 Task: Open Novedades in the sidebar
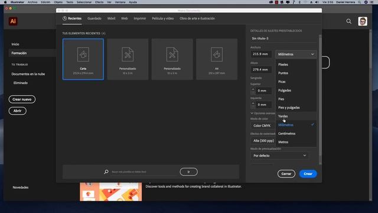[21, 188]
